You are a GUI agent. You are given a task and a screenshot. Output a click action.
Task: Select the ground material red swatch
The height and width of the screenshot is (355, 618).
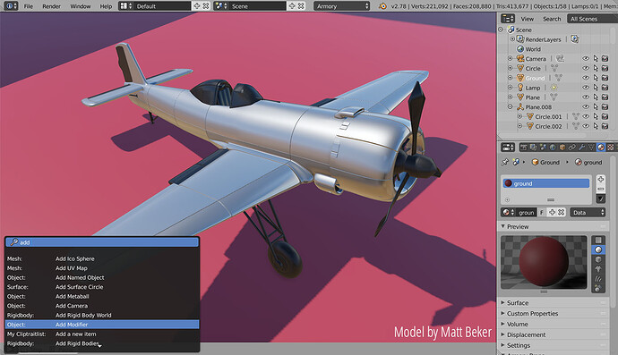tap(509, 183)
